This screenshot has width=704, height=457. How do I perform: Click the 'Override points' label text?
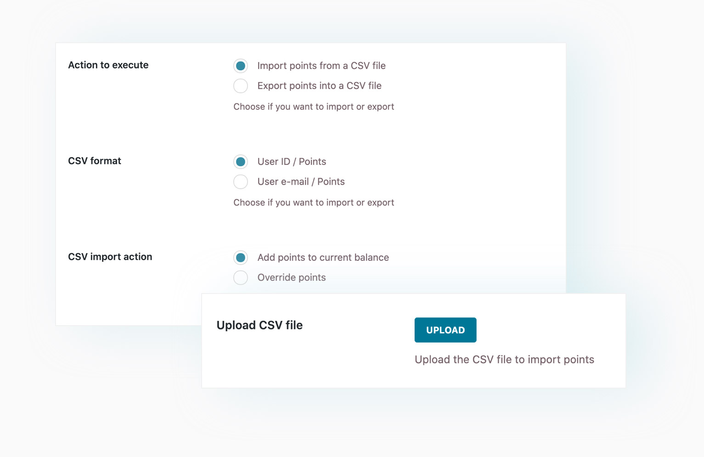click(x=291, y=277)
